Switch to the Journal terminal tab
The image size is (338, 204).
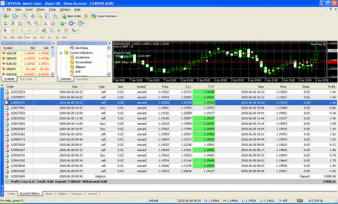pyautogui.click(x=92, y=194)
